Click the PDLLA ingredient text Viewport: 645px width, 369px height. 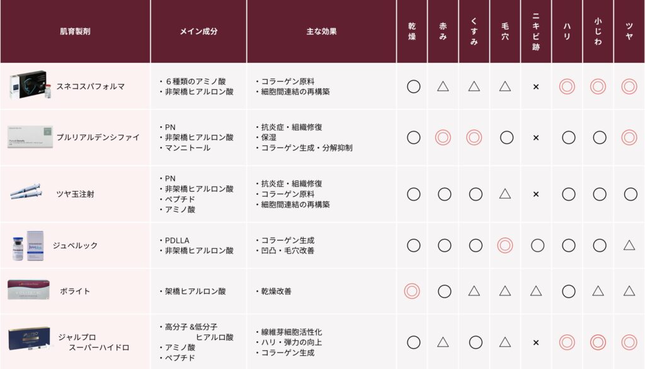(177, 240)
